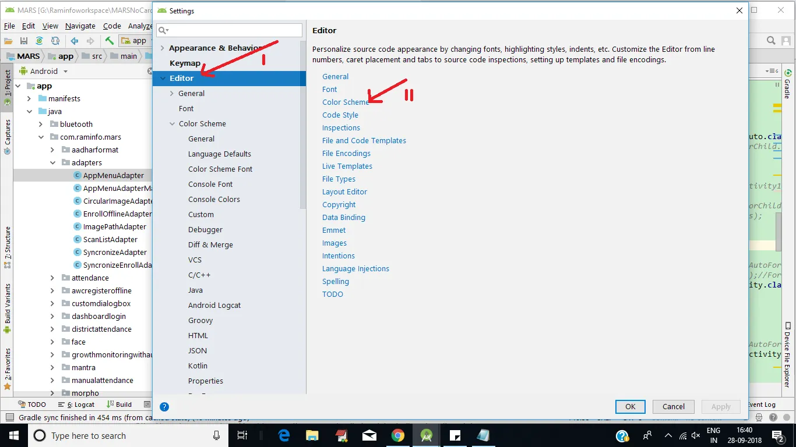Click the Save All floppy disk icon
The image size is (796, 447).
(x=24, y=41)
